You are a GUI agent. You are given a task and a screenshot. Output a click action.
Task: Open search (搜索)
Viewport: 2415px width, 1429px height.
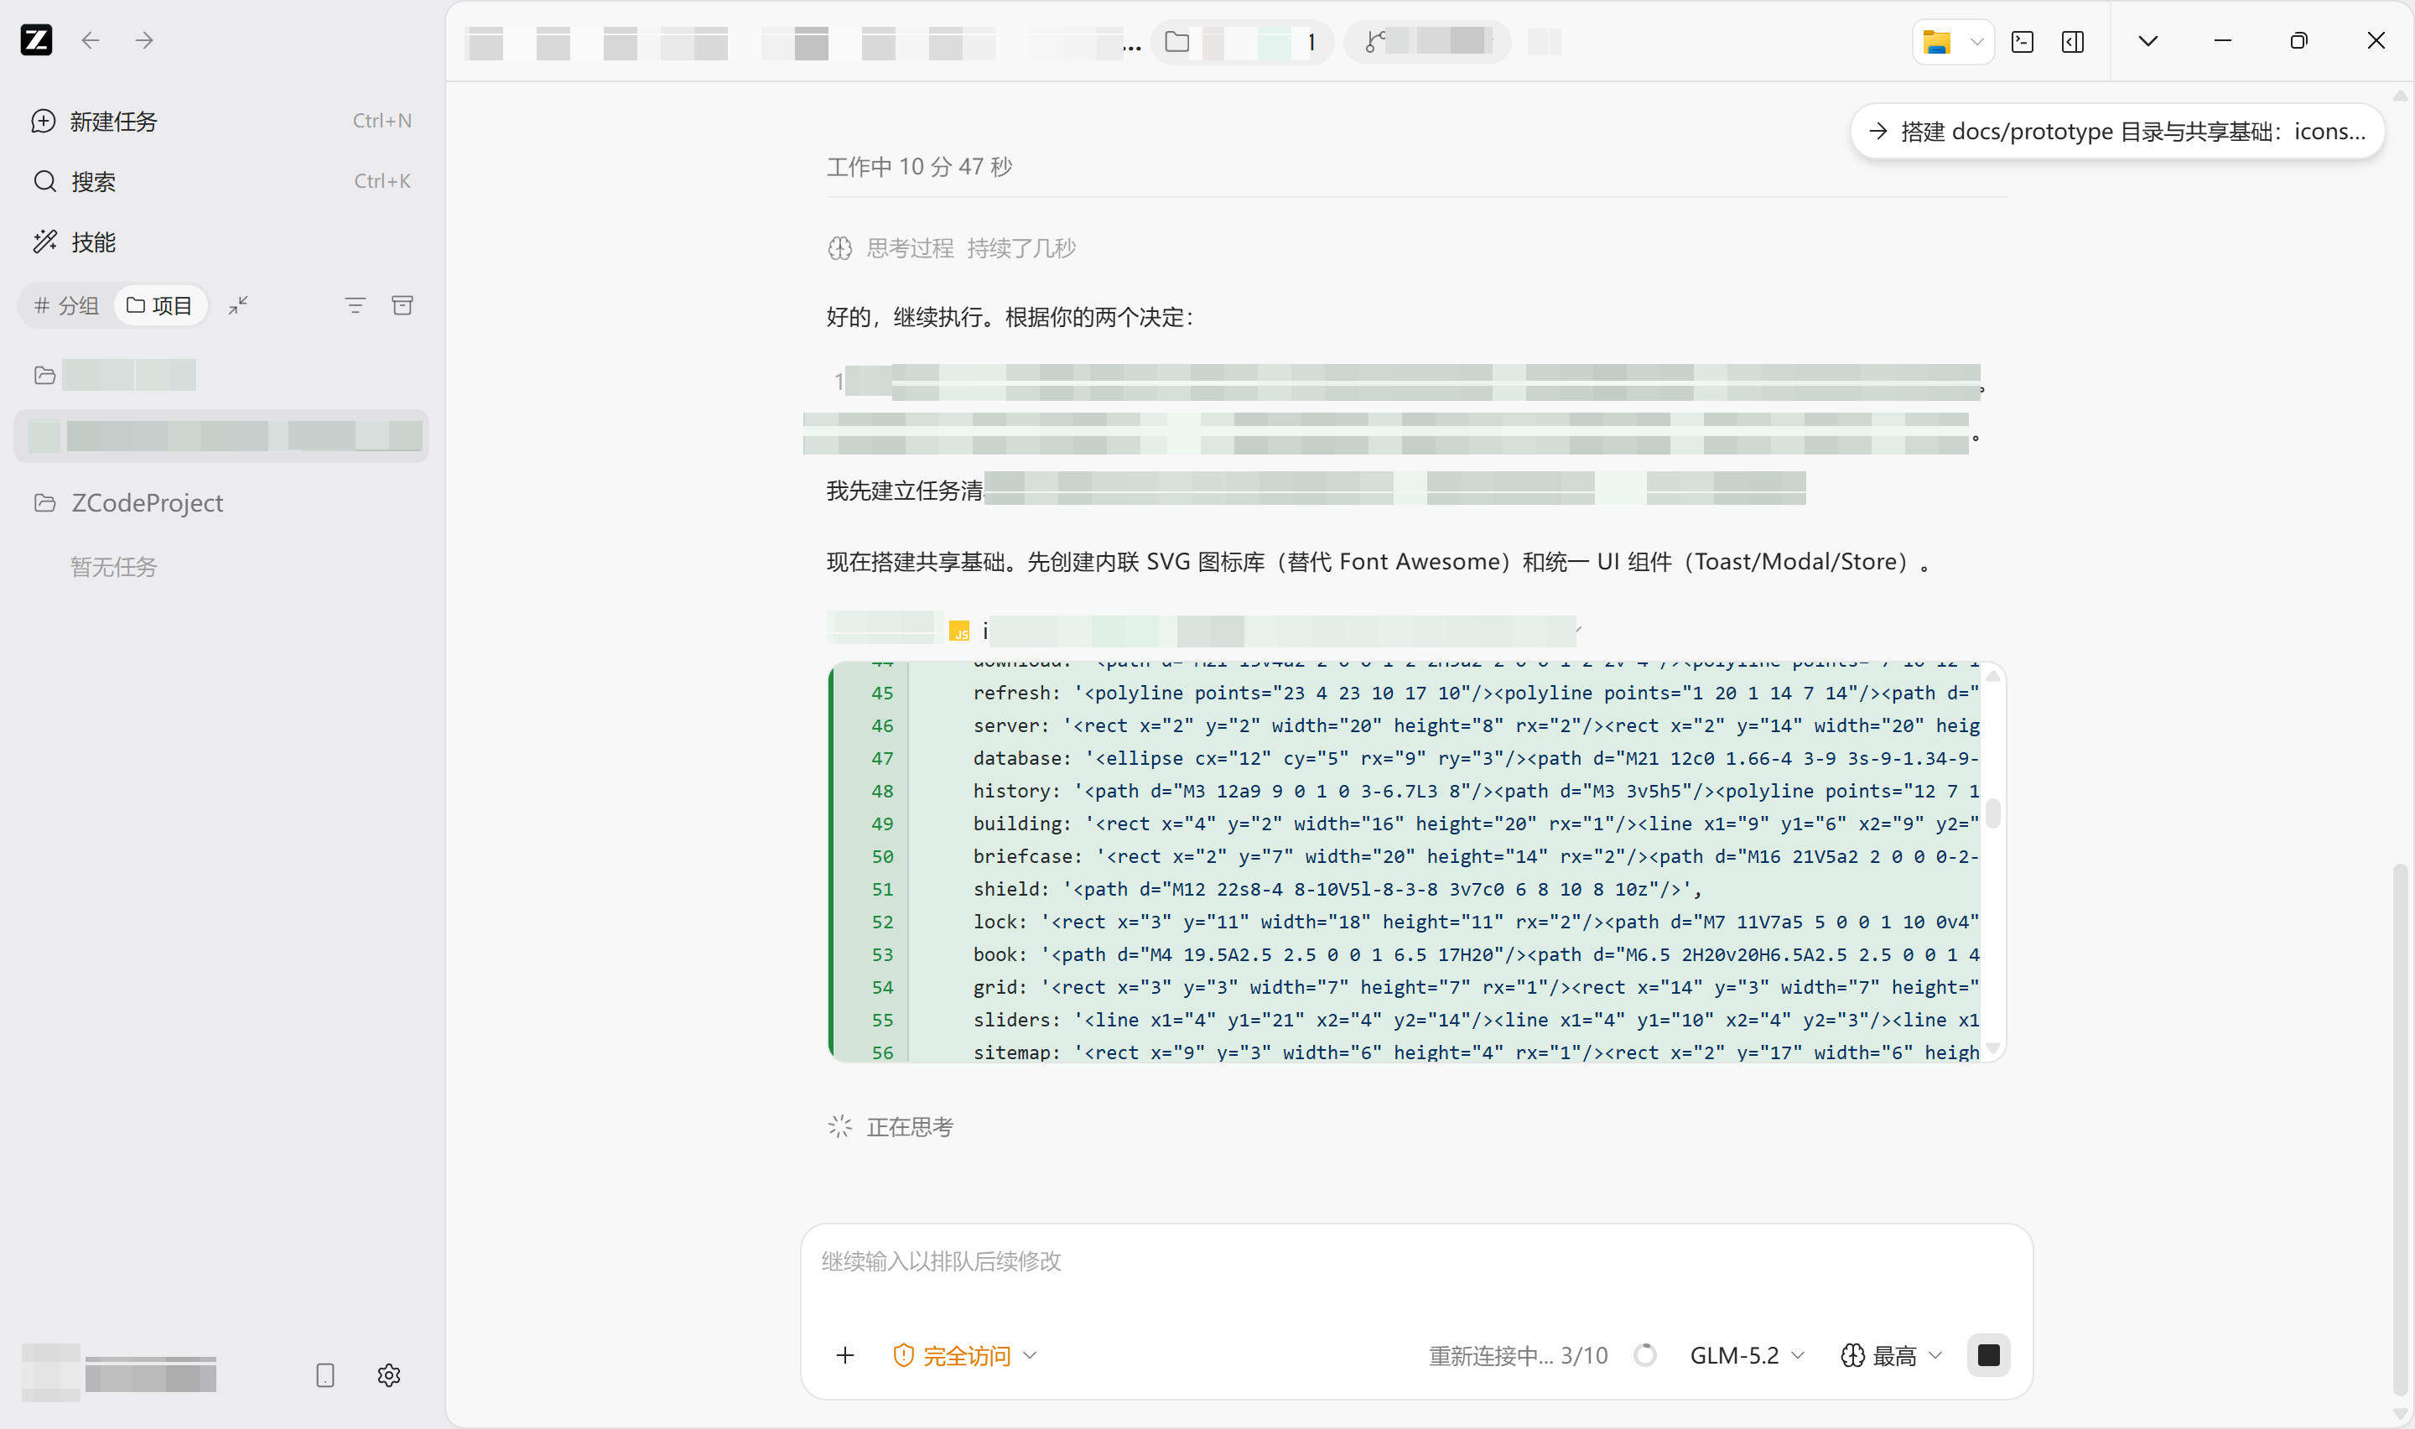pyautogui.click(x=221, y=181)
